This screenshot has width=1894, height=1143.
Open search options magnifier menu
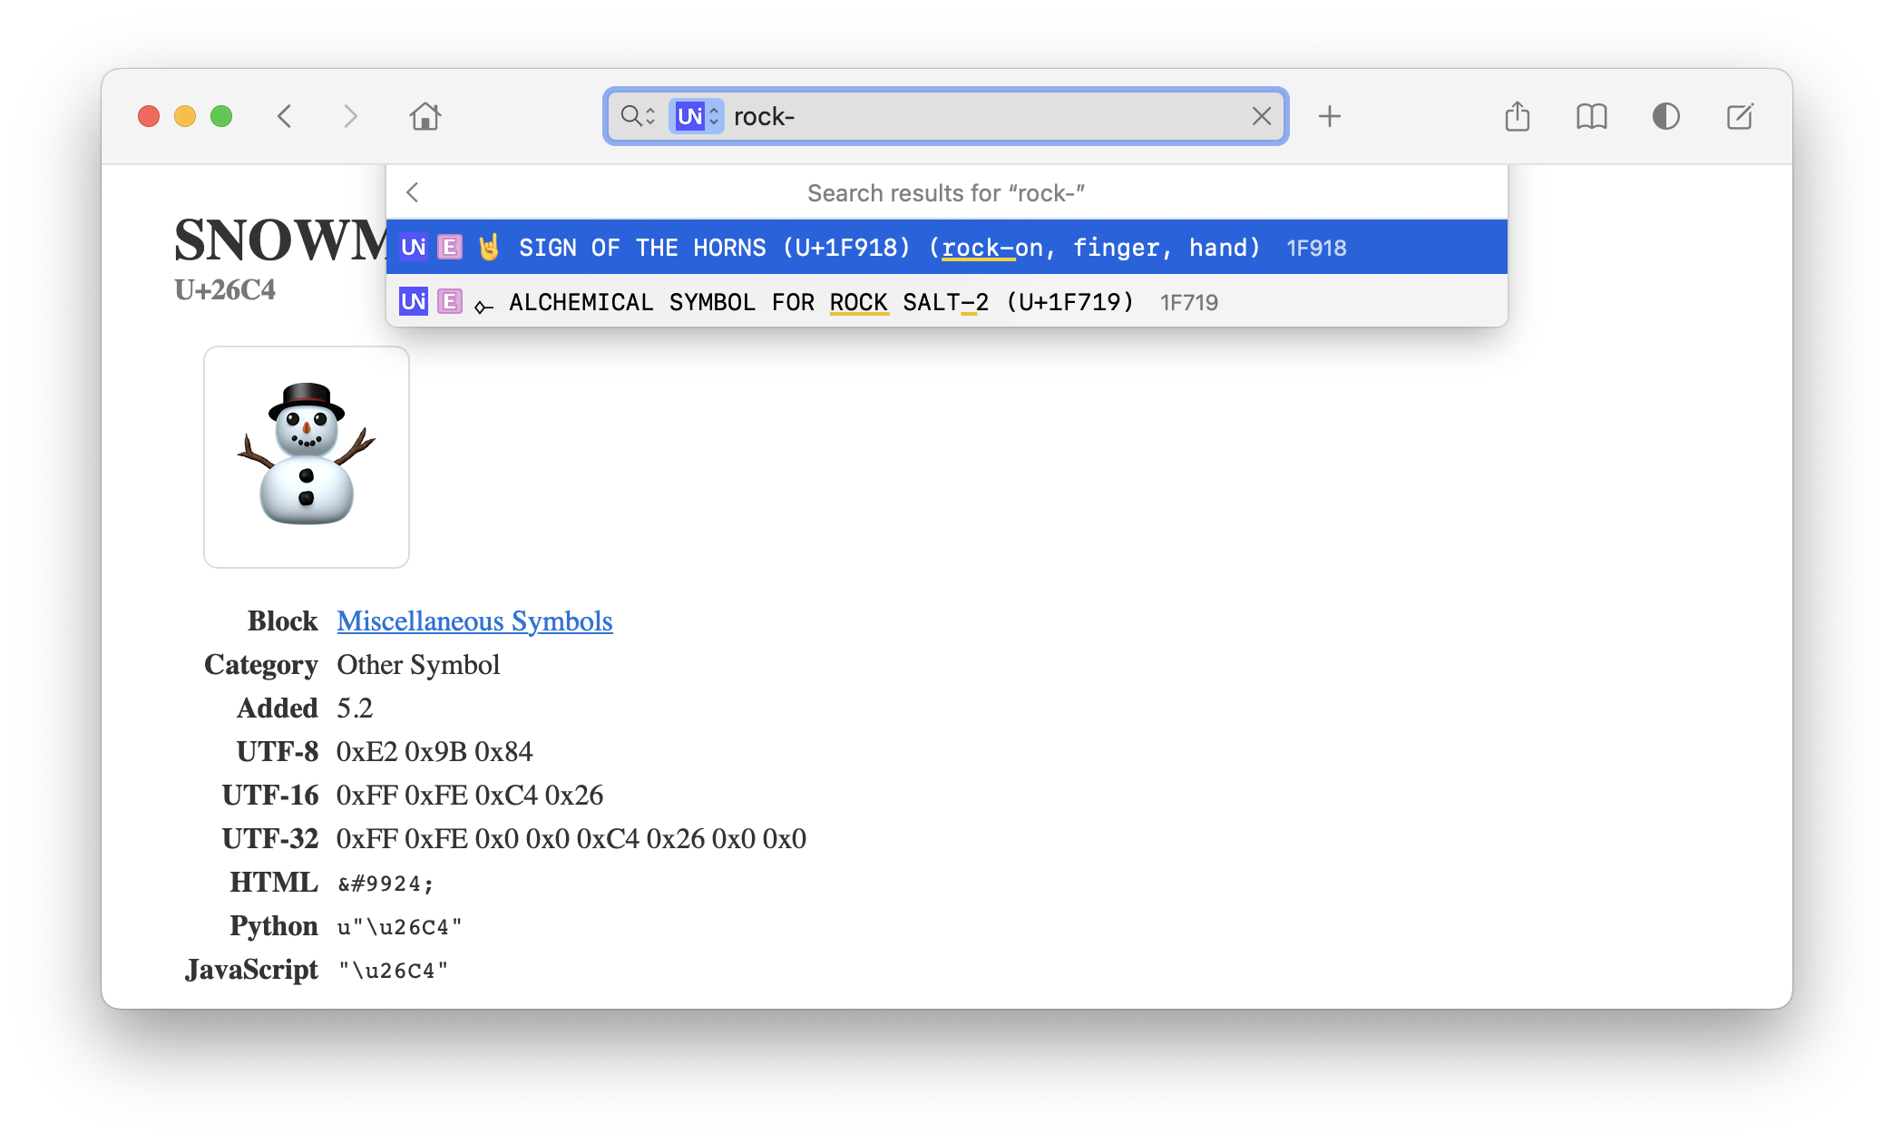638,116
